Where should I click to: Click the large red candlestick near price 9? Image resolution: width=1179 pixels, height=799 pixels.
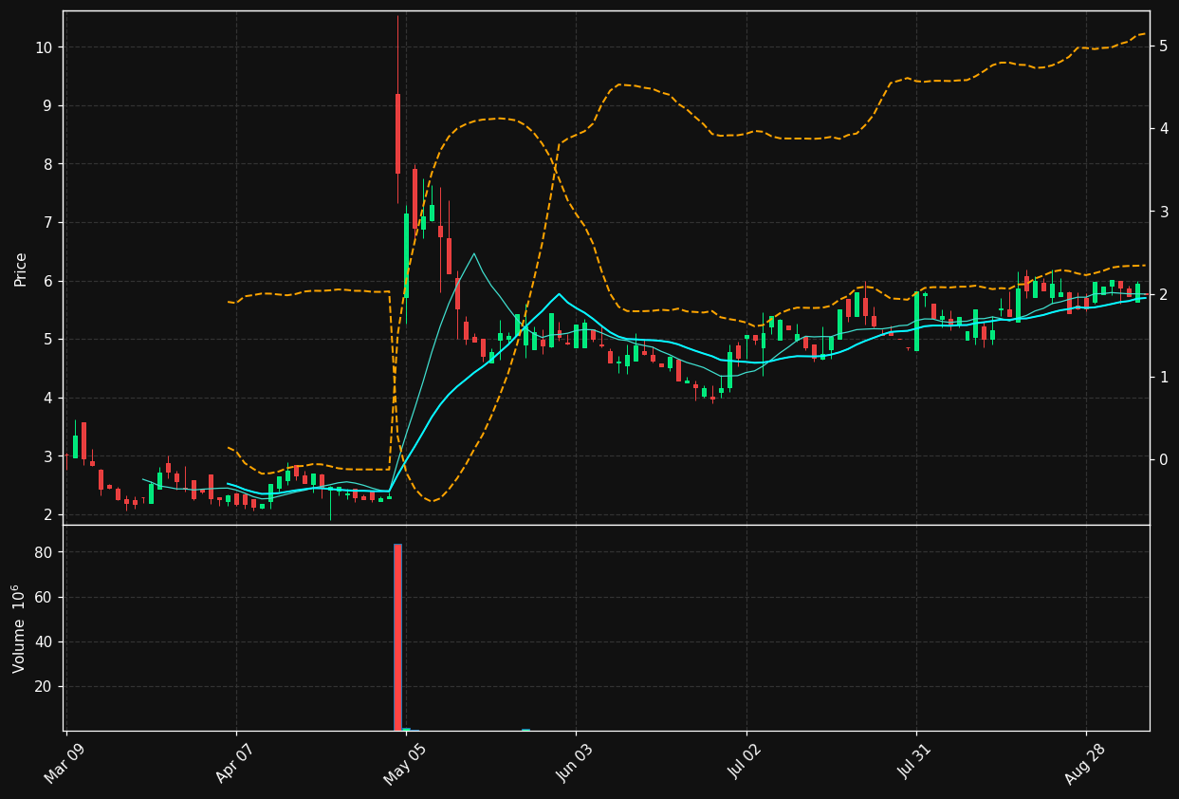click(x=397, y=134)
